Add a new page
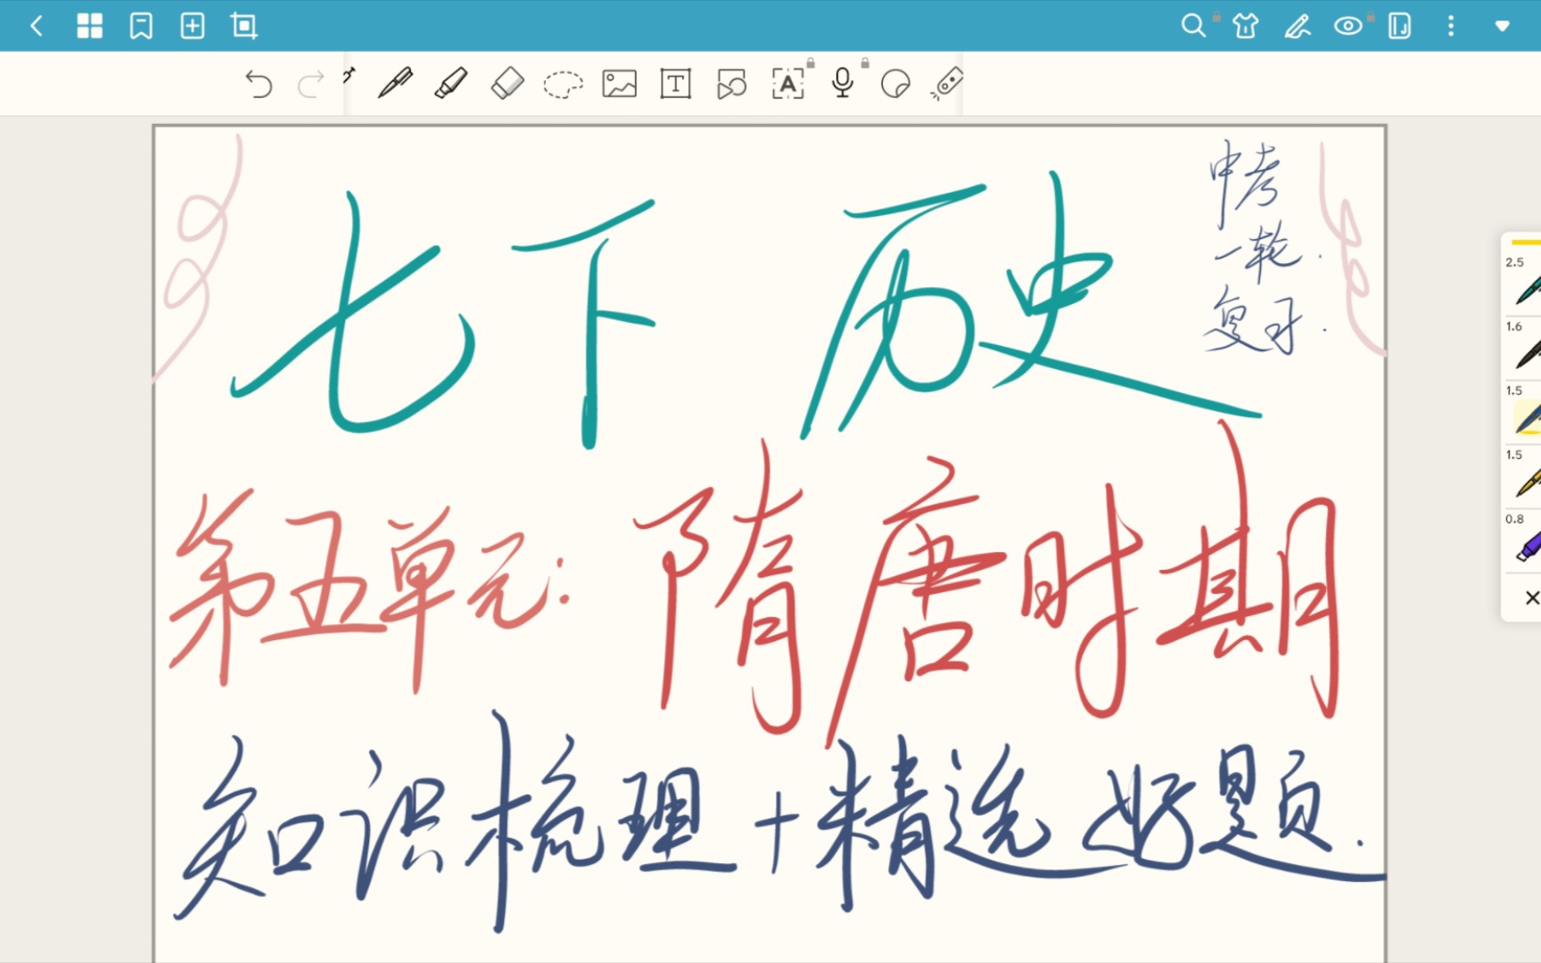The width and height of the screenshot is (1541, 963). (x=193, y=26)
